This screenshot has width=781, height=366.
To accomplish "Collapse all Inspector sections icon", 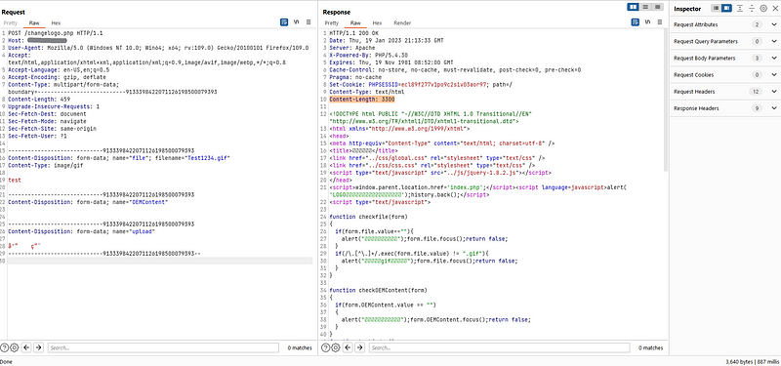I will (752, 9).
